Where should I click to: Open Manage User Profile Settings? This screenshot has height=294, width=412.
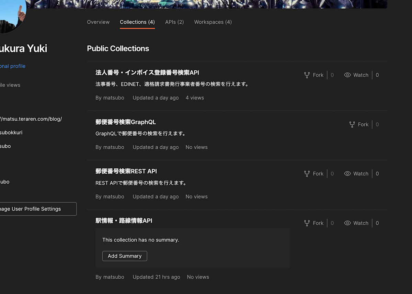36,209
